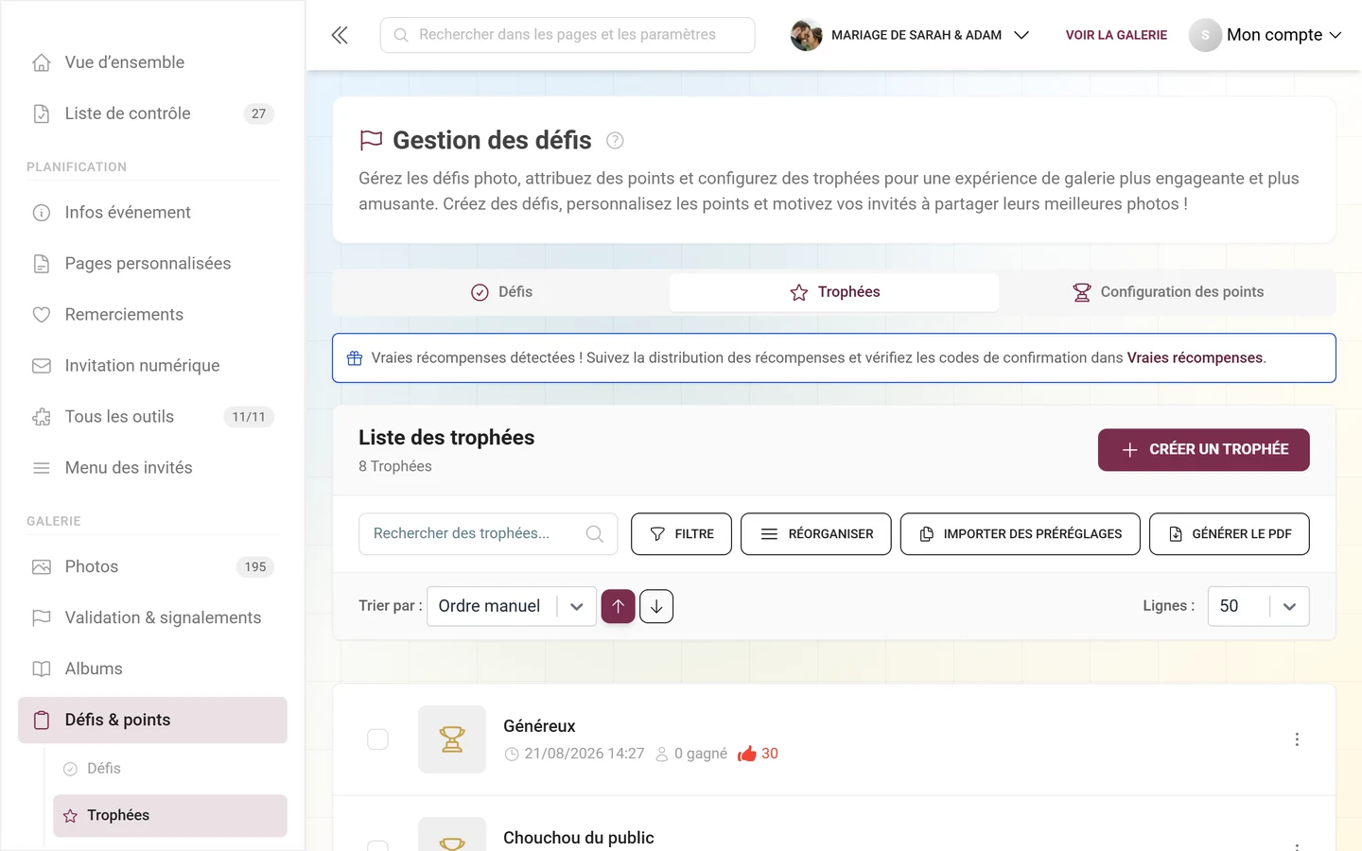Select Défis & points sidebar item
This screenshot has height=851, width=1362.
152,721
